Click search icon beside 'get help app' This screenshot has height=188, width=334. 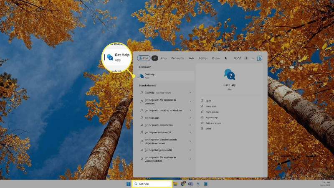[x=142, y=118]
